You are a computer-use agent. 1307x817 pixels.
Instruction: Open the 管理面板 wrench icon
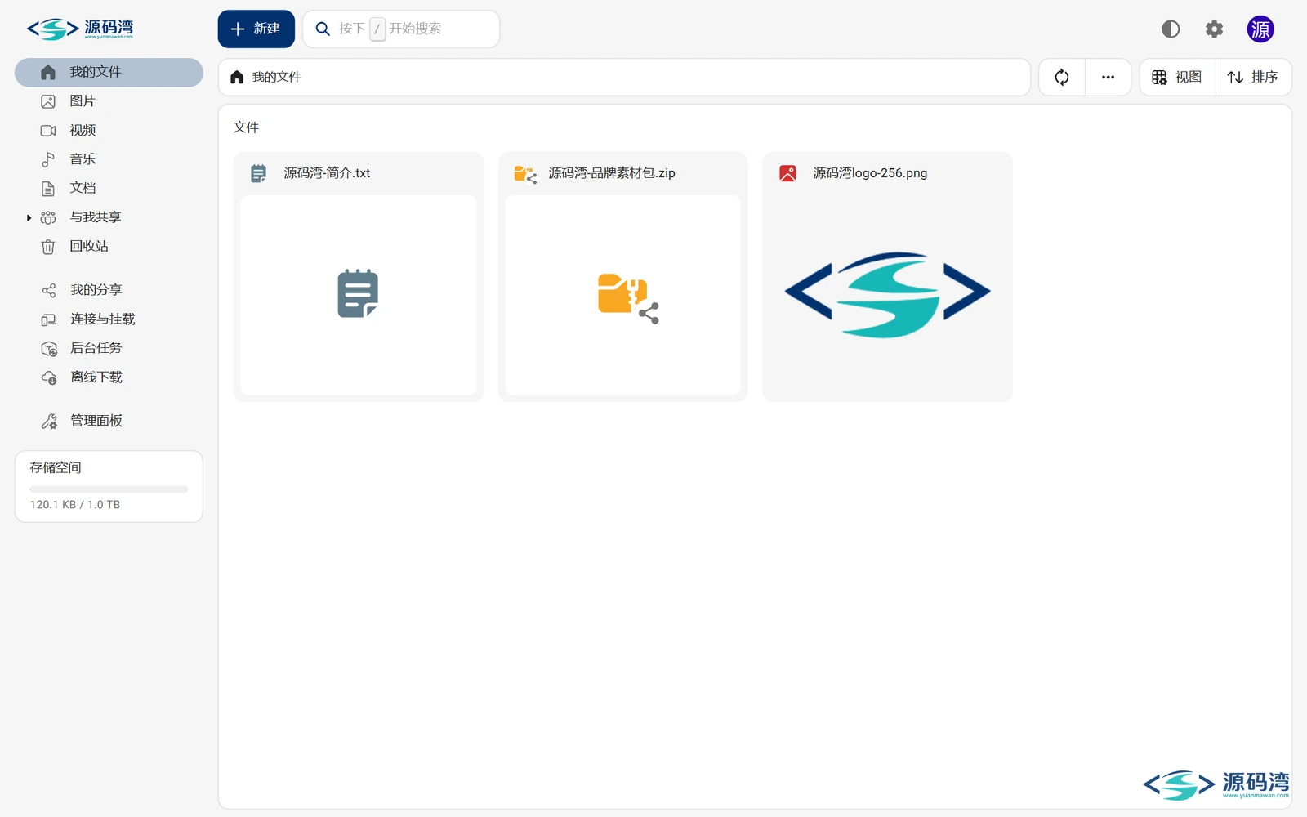pyautogui.click(x=49, y=421)
